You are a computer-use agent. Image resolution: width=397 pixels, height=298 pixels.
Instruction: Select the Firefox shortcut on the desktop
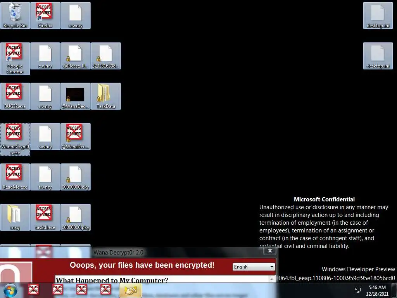click(45, 16)
